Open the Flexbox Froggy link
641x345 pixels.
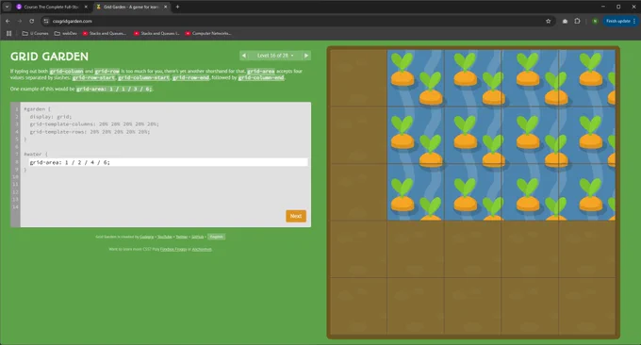pyautogui.click(x=173, y=249)
